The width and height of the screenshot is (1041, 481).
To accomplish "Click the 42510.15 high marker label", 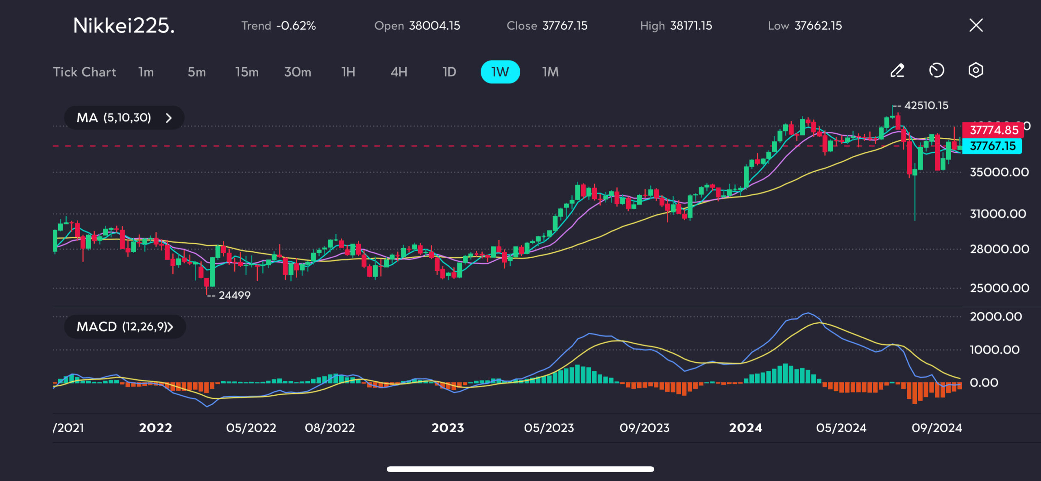I will [926, 105].
